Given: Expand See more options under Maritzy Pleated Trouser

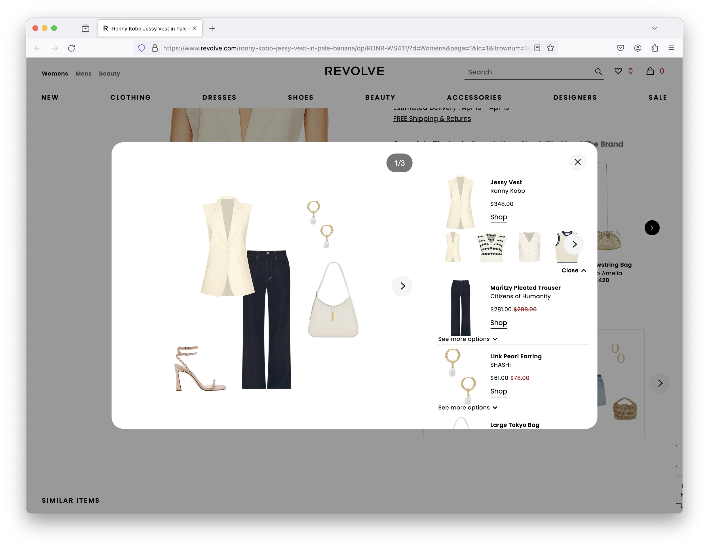Looking at the screenshot, I should 467,339.
